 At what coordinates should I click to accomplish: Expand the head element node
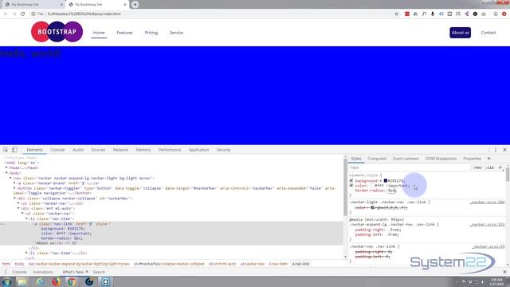6,167
